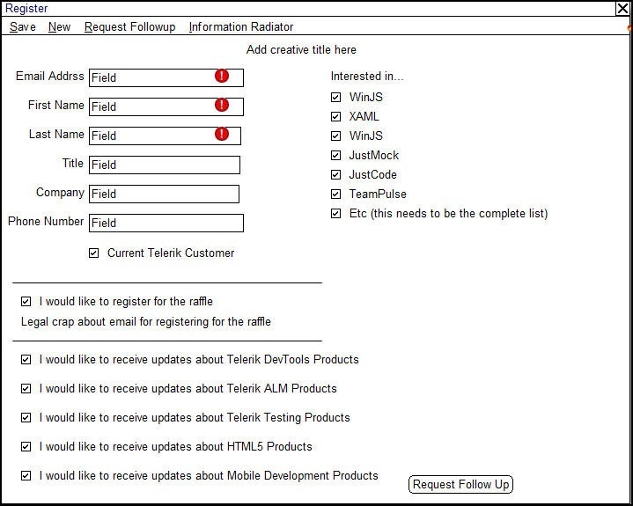Toggle the TeamPulse checkbox
This screenshot has height=506, width=633.
[336, 194]
